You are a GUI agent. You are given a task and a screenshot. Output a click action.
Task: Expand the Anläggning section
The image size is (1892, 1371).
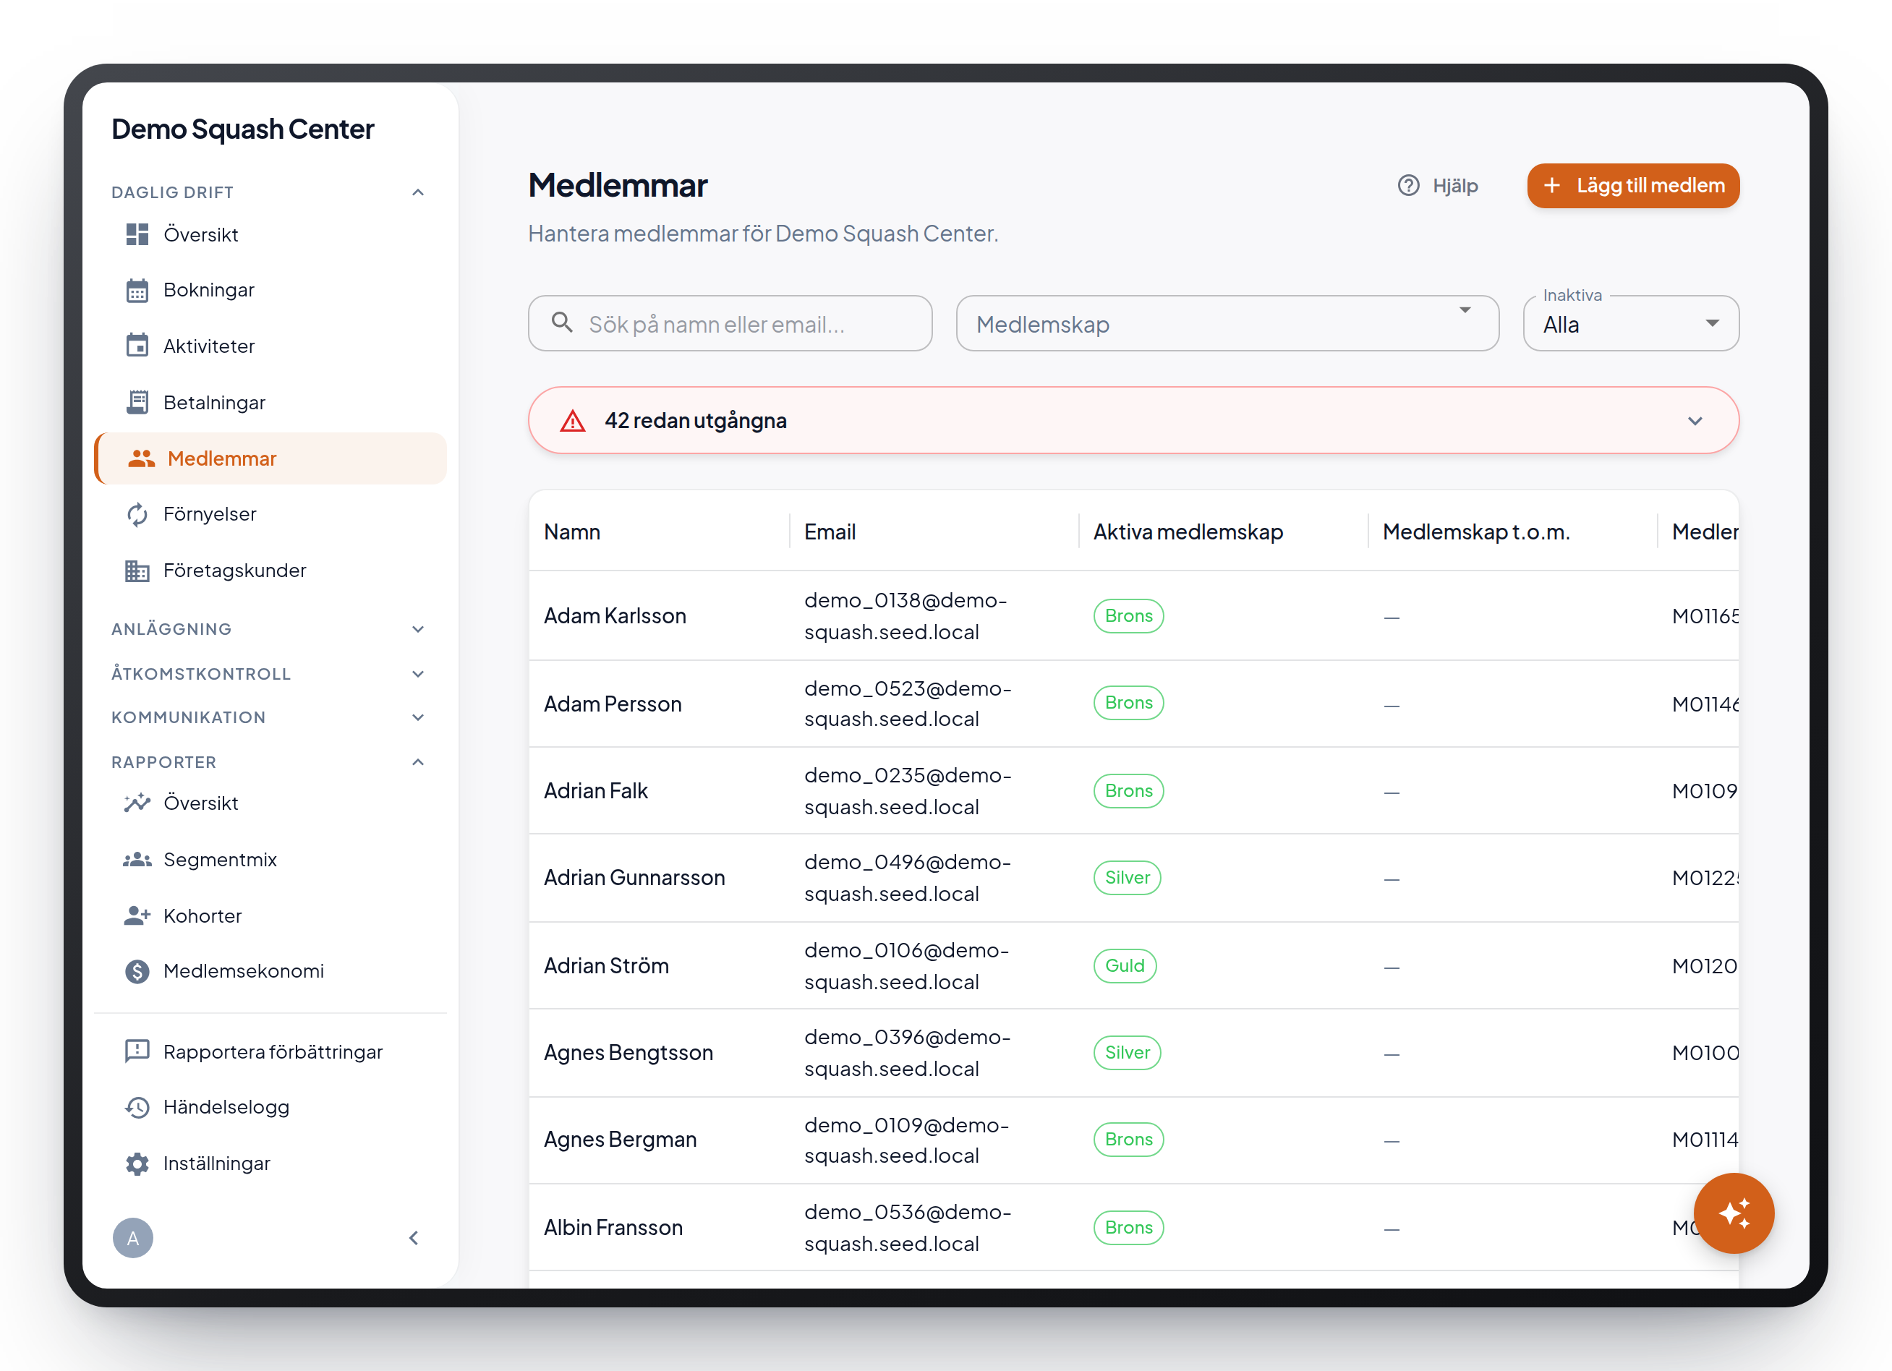click(x=418, y=629)
